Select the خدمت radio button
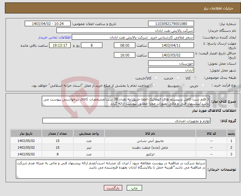This screenshot has height=196, width=241. pos(178,78)
